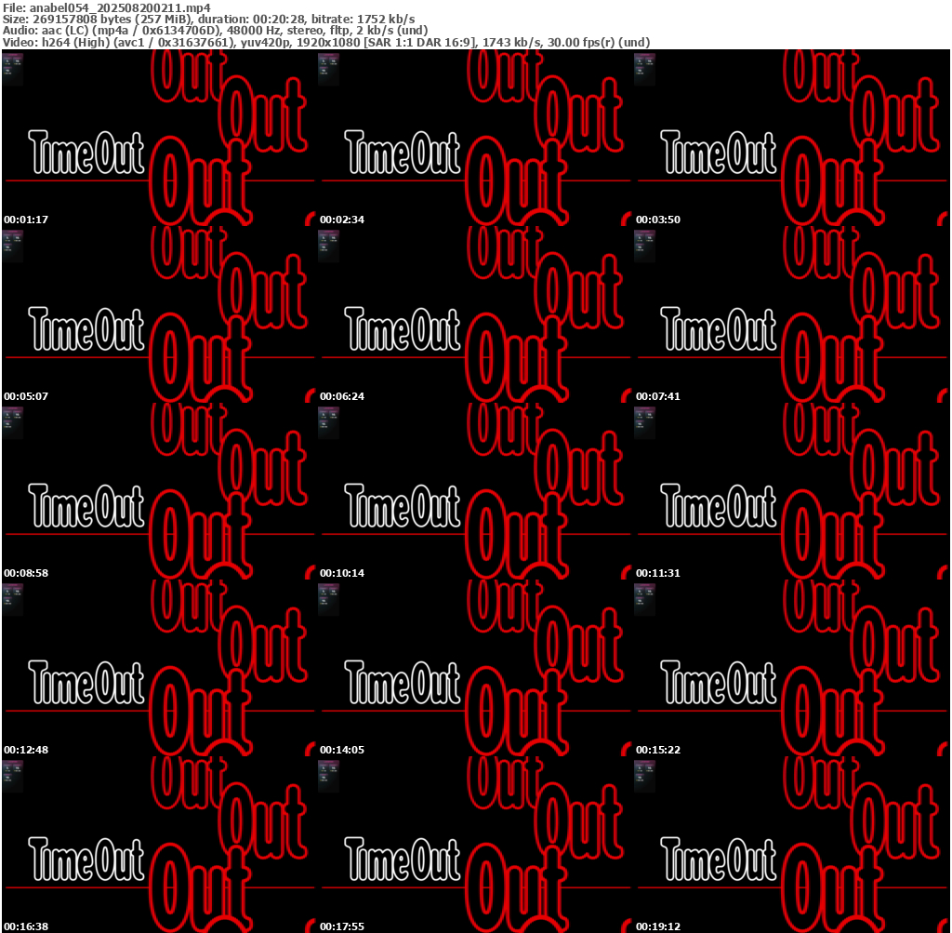Screen dimensions: 952x933
Task: Open the thumbnail frame at 00:01:17
Action: (x=159, y=138)
